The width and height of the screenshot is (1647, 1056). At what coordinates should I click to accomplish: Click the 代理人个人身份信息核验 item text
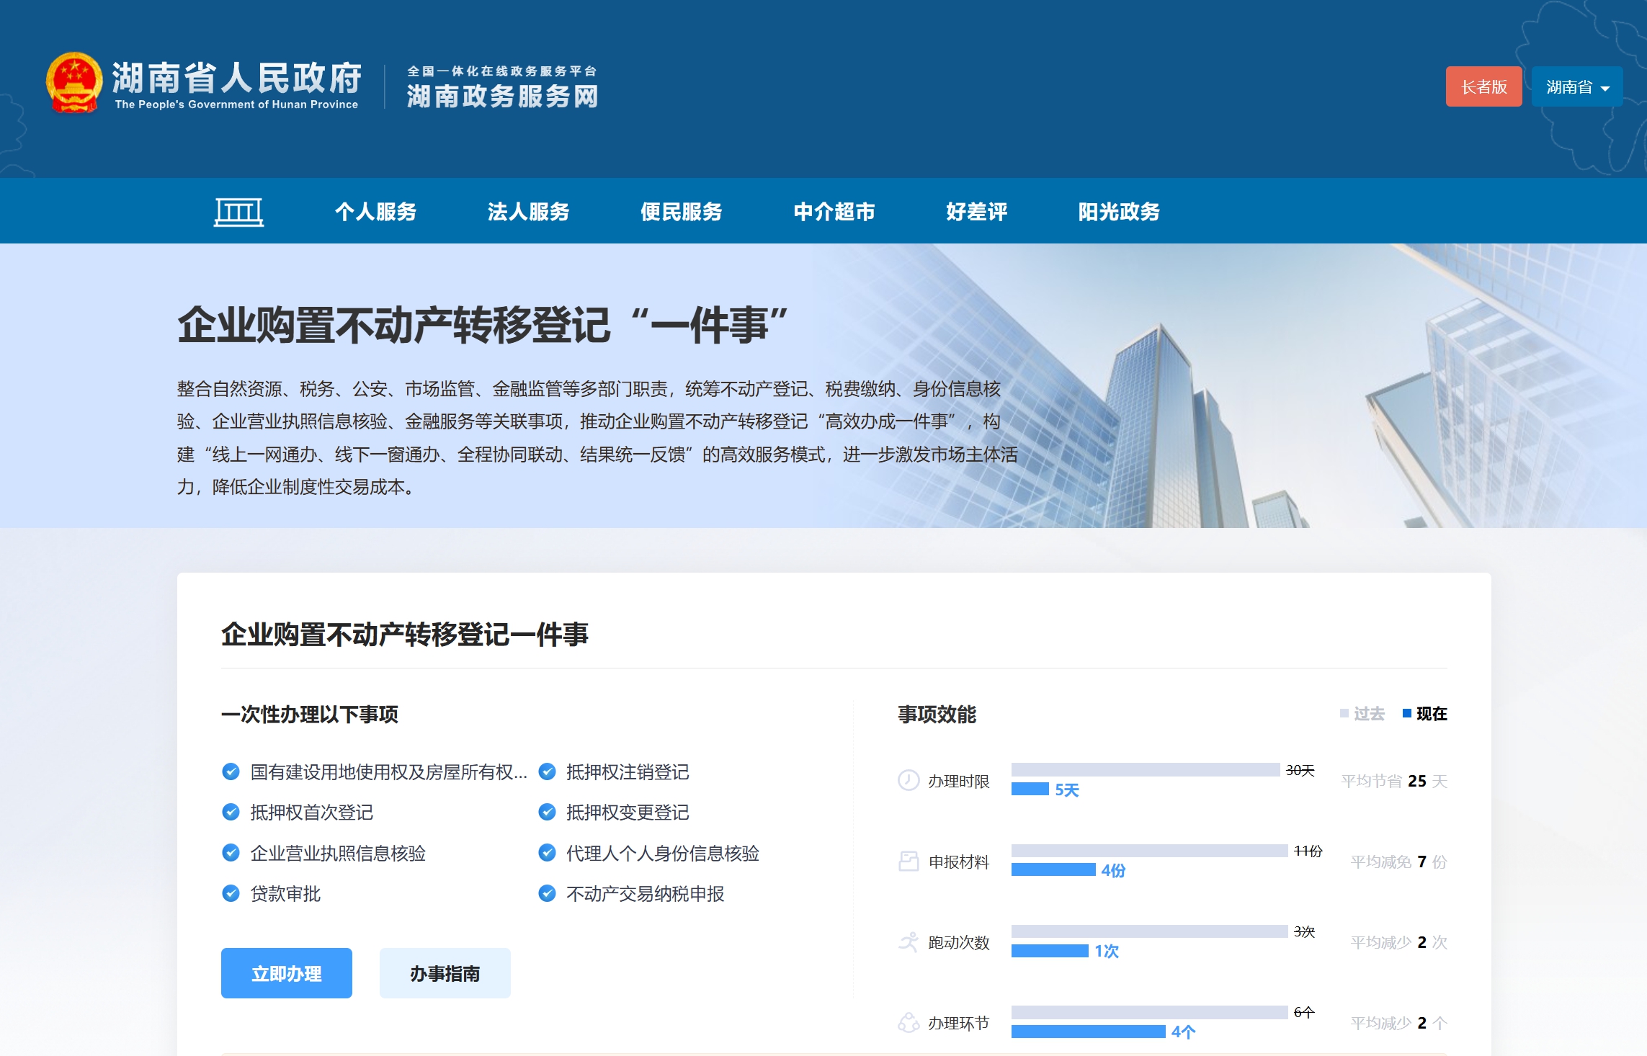(x=663, y=854)
